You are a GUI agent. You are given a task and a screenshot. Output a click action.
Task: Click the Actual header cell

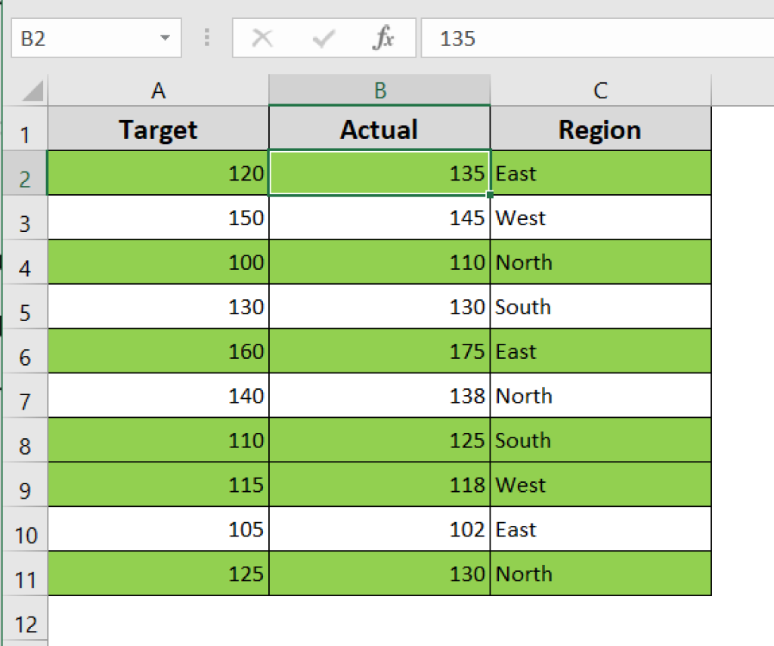point(379,128)
